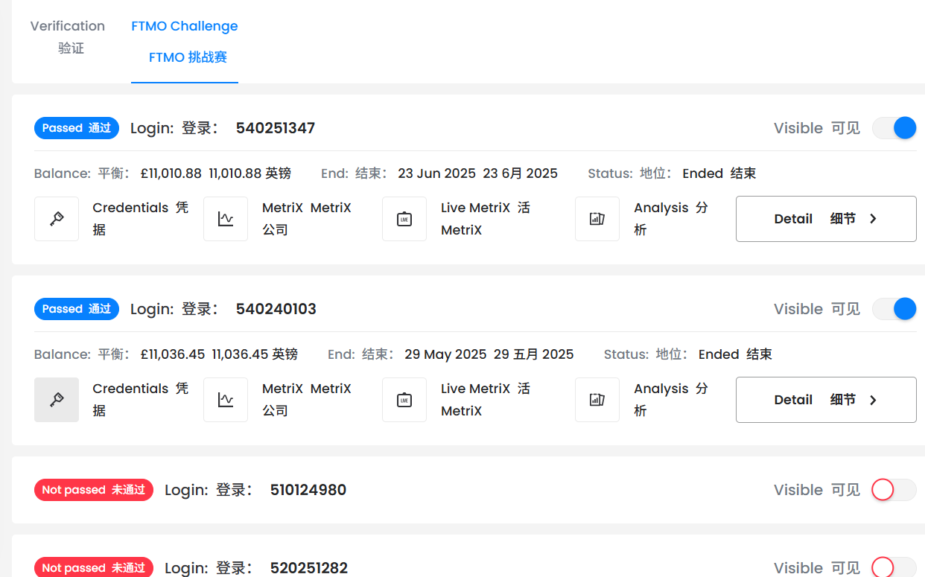Select login number 520251282

click(x=309, y=568)
